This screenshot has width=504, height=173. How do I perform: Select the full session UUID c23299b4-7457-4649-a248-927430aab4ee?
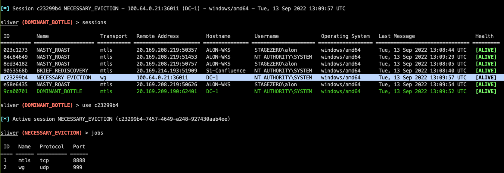point(173,119)
